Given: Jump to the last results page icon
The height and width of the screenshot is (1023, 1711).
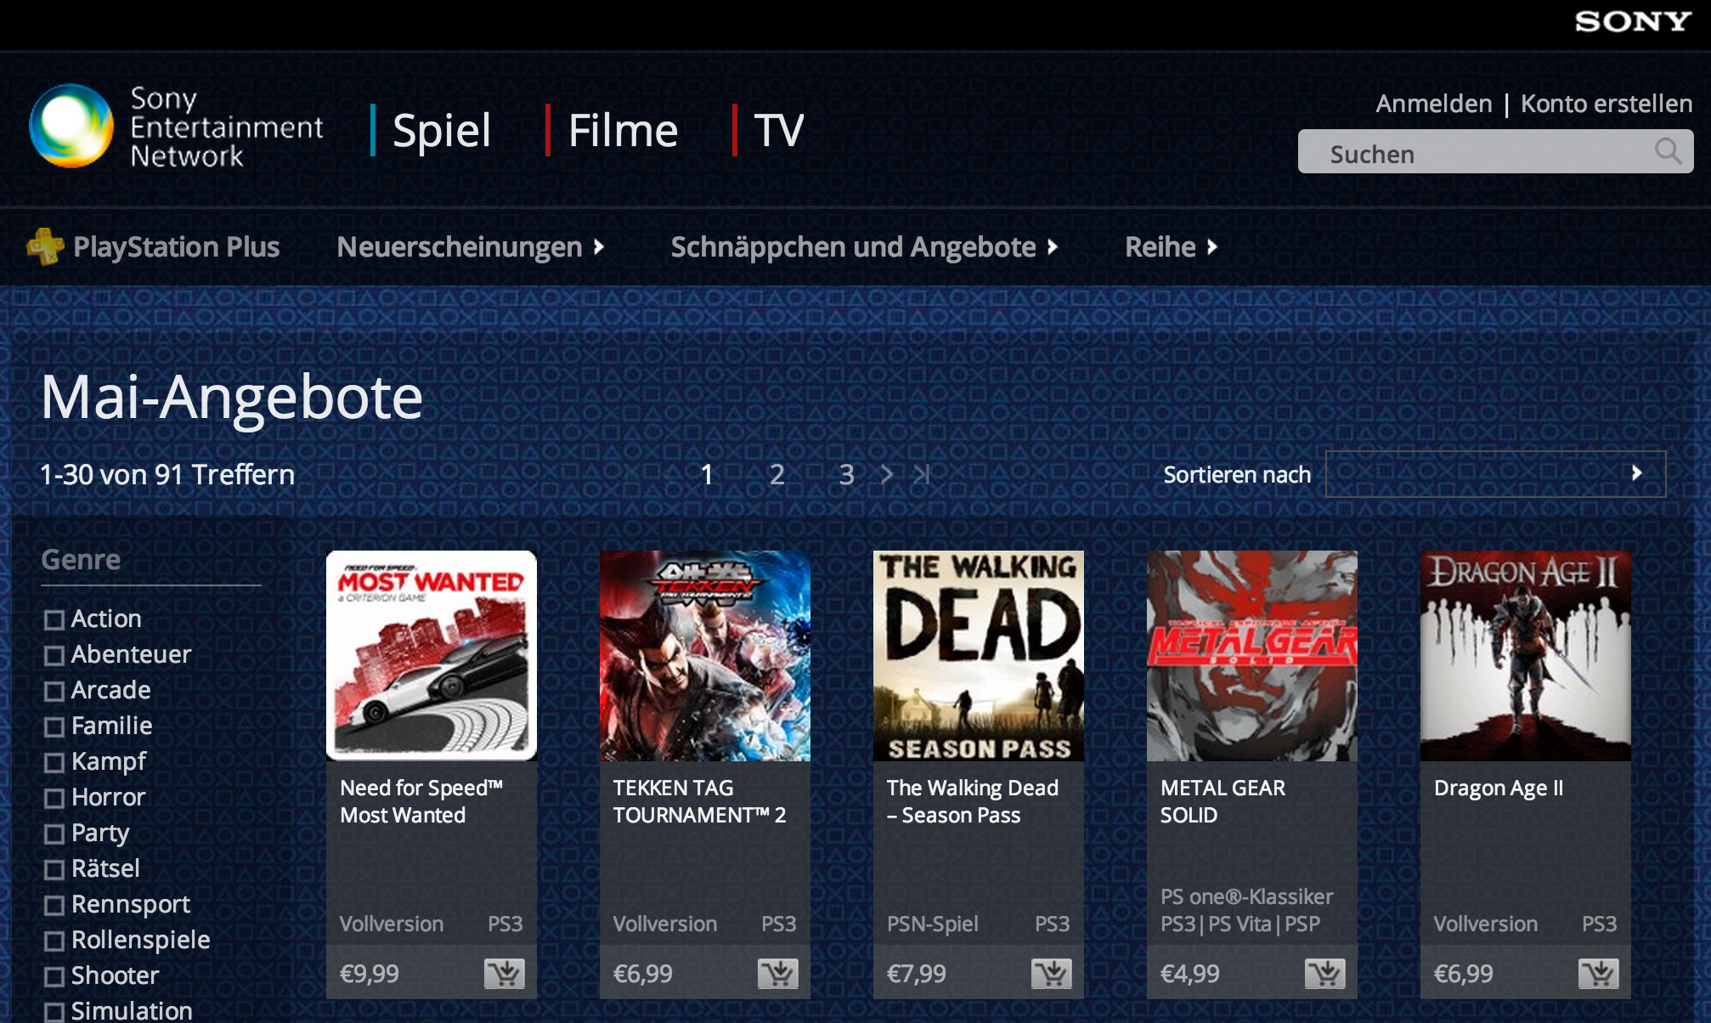Looking at the screenshot, I should [x=922, y=474].
